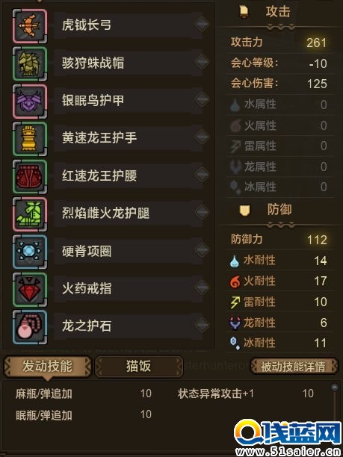Screen dimensions: 343x457
Task: Select the 烈焰雌火龙护腿 leg armor icon
Action: [30, 214]
